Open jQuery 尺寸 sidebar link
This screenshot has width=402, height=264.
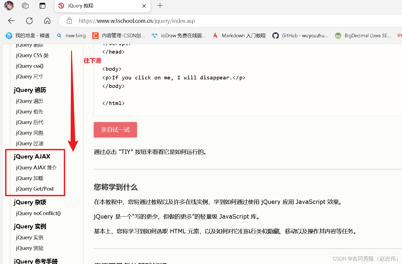29,77
